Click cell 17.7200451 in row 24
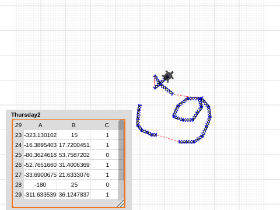Screen dimensions: 280x210 pyautogui.click(x=73, y=145)
